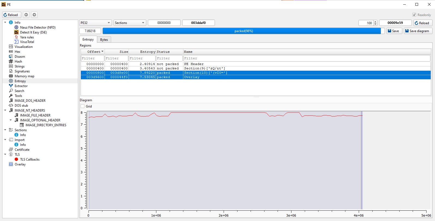This screenshot has width=435, height=221.
Task: Decrease the 100 spinbox value
Action: pos(375,24)
